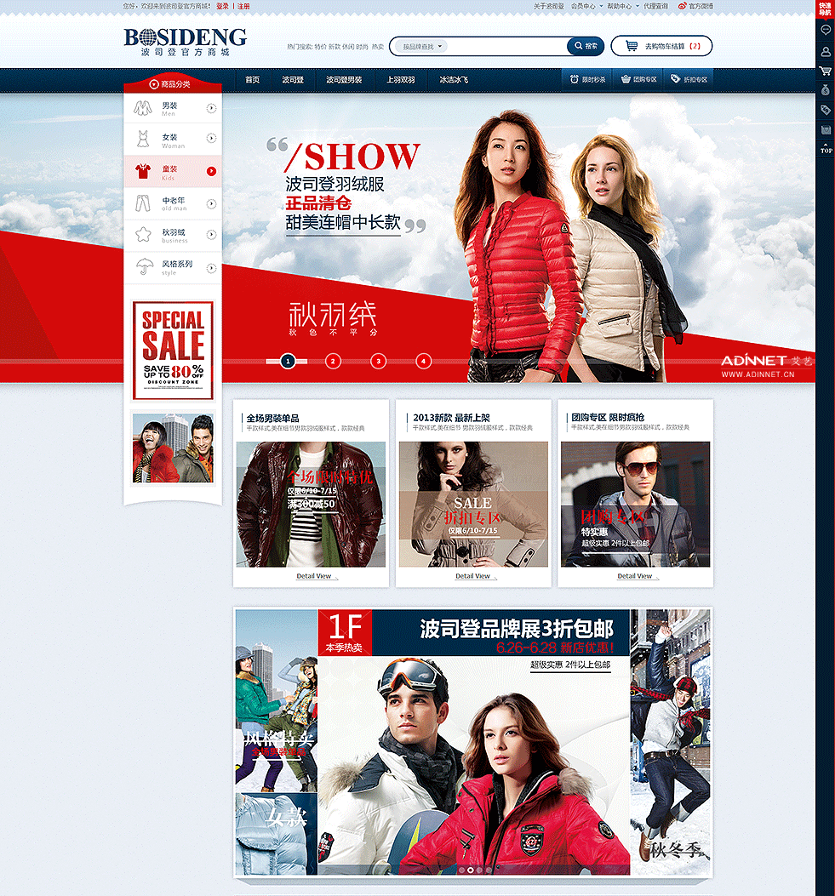Click the Weibo icon beside 官方微博
The width and height of the screenshot is (835, 896).
(682, 6)
